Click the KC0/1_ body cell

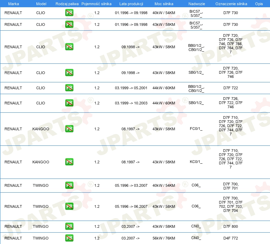[x=196, y=162]
